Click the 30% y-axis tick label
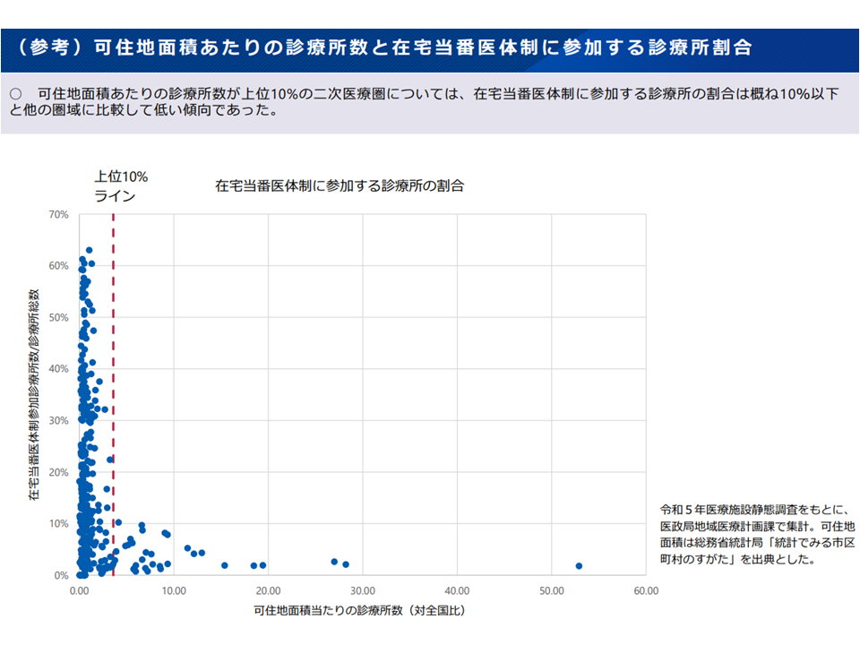 pos(59,420)
